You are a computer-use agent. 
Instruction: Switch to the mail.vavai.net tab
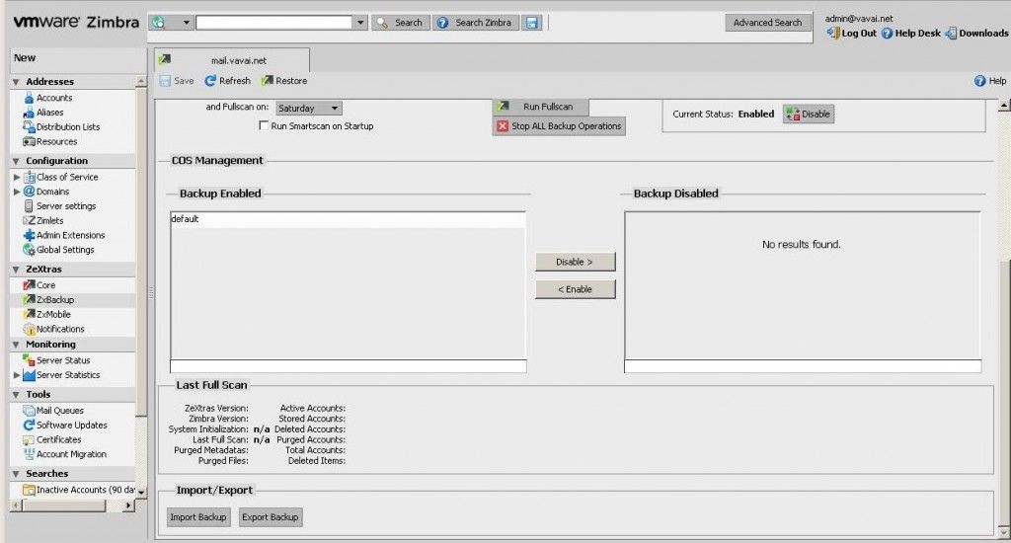[x=231, y=60]
